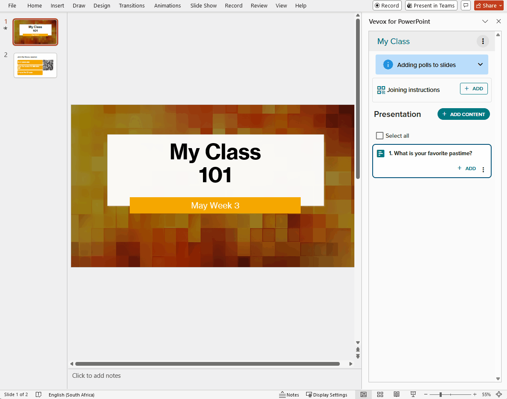
Task: Open the My Class three-dot options menu
Action: [482, 41]
